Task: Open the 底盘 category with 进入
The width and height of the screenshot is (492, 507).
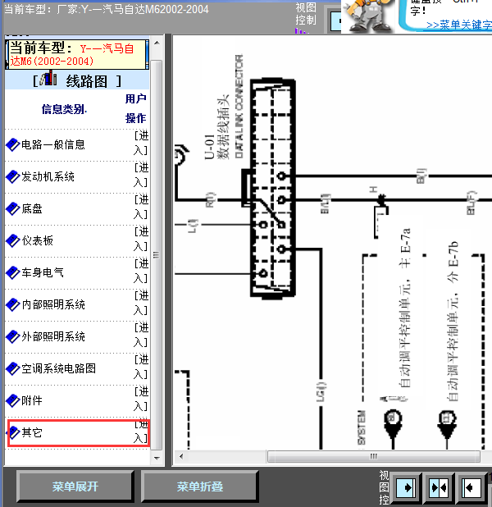Action: [x=141, y=207]
